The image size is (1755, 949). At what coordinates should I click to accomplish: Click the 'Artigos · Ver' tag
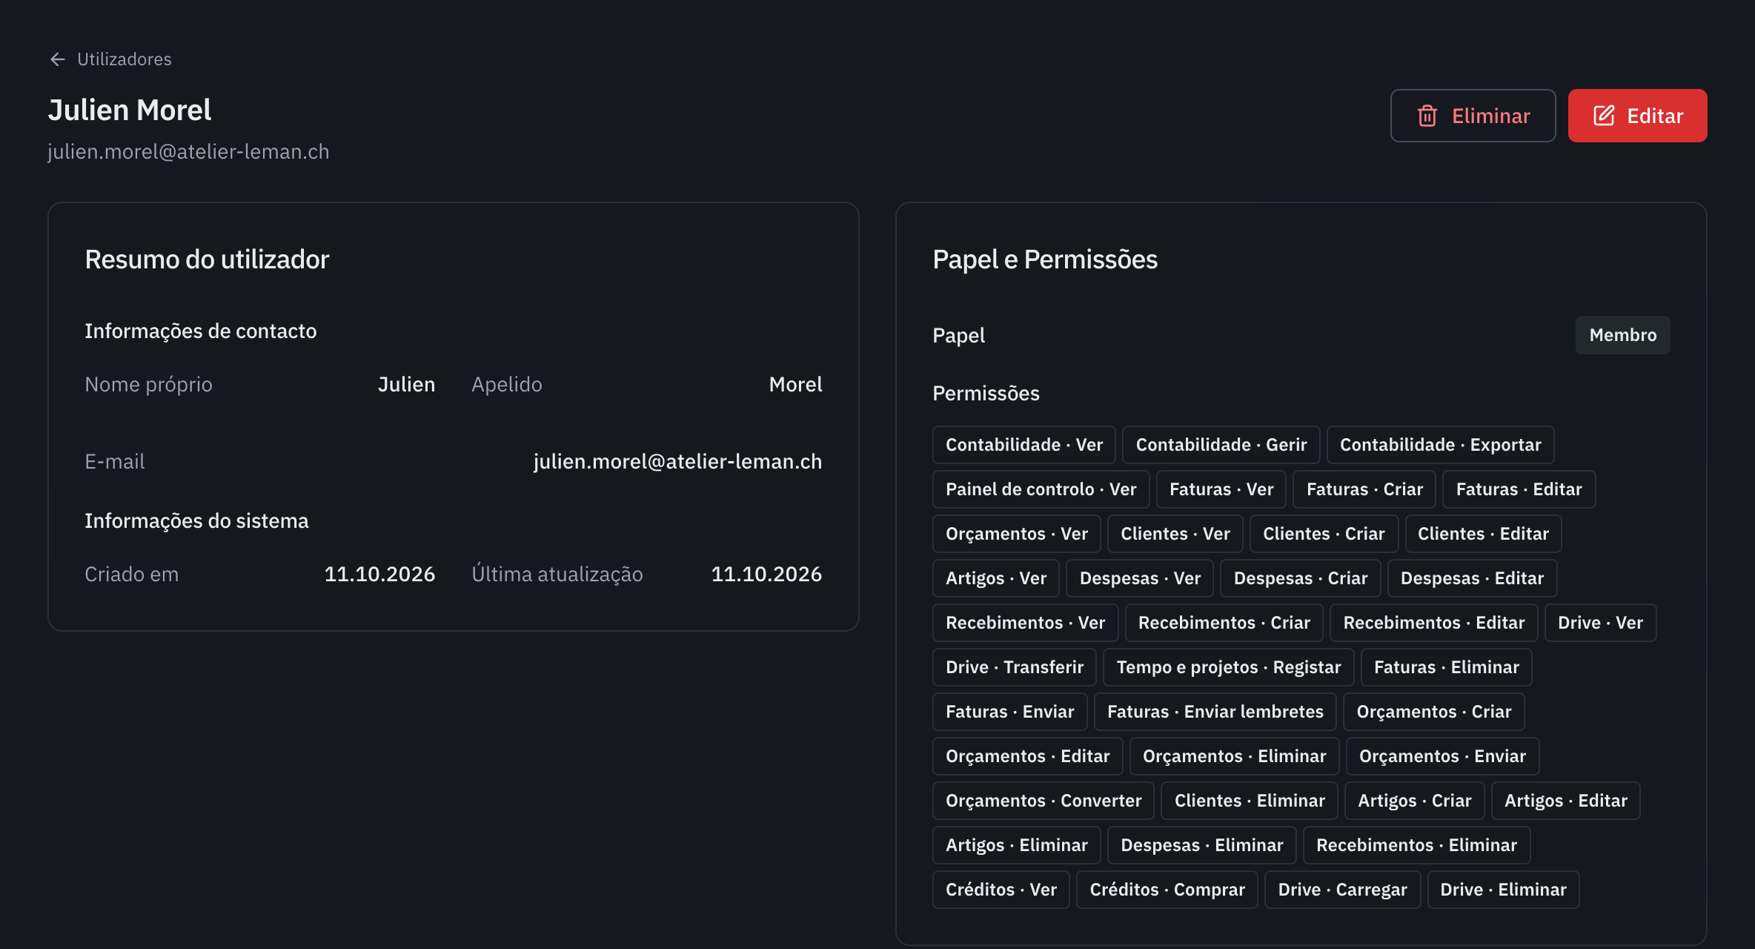click(996, 578)
